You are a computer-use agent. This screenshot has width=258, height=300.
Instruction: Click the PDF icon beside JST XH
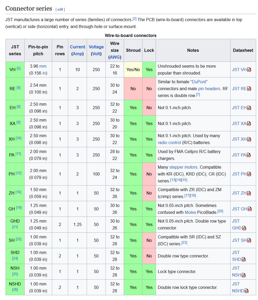[249, 139]
